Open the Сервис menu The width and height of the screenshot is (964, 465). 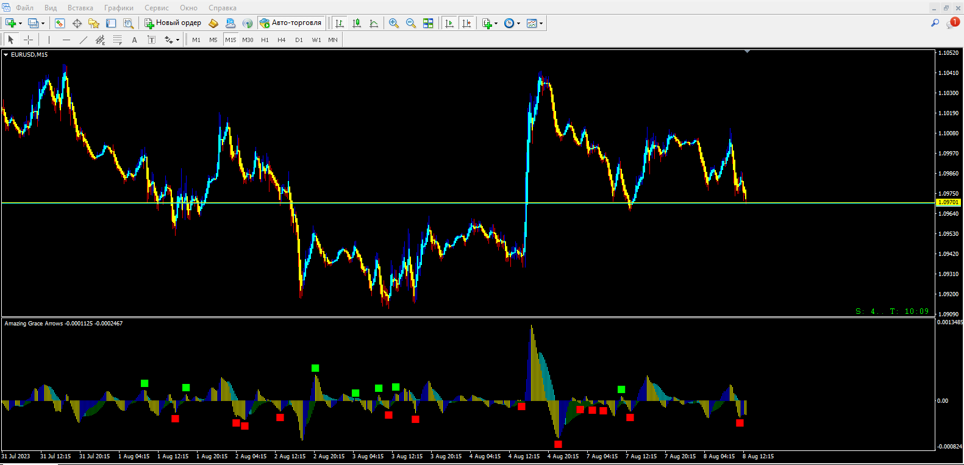click(x=157, y=8)
